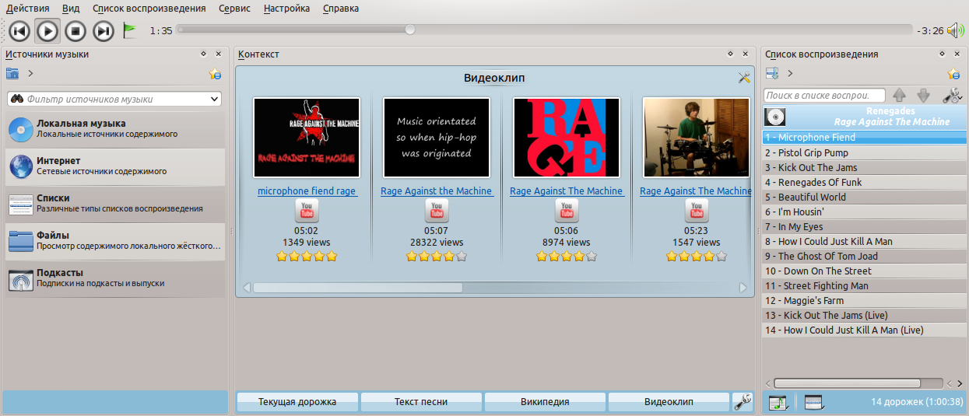
Task: Skip to the next track
Action: (104, 30)
